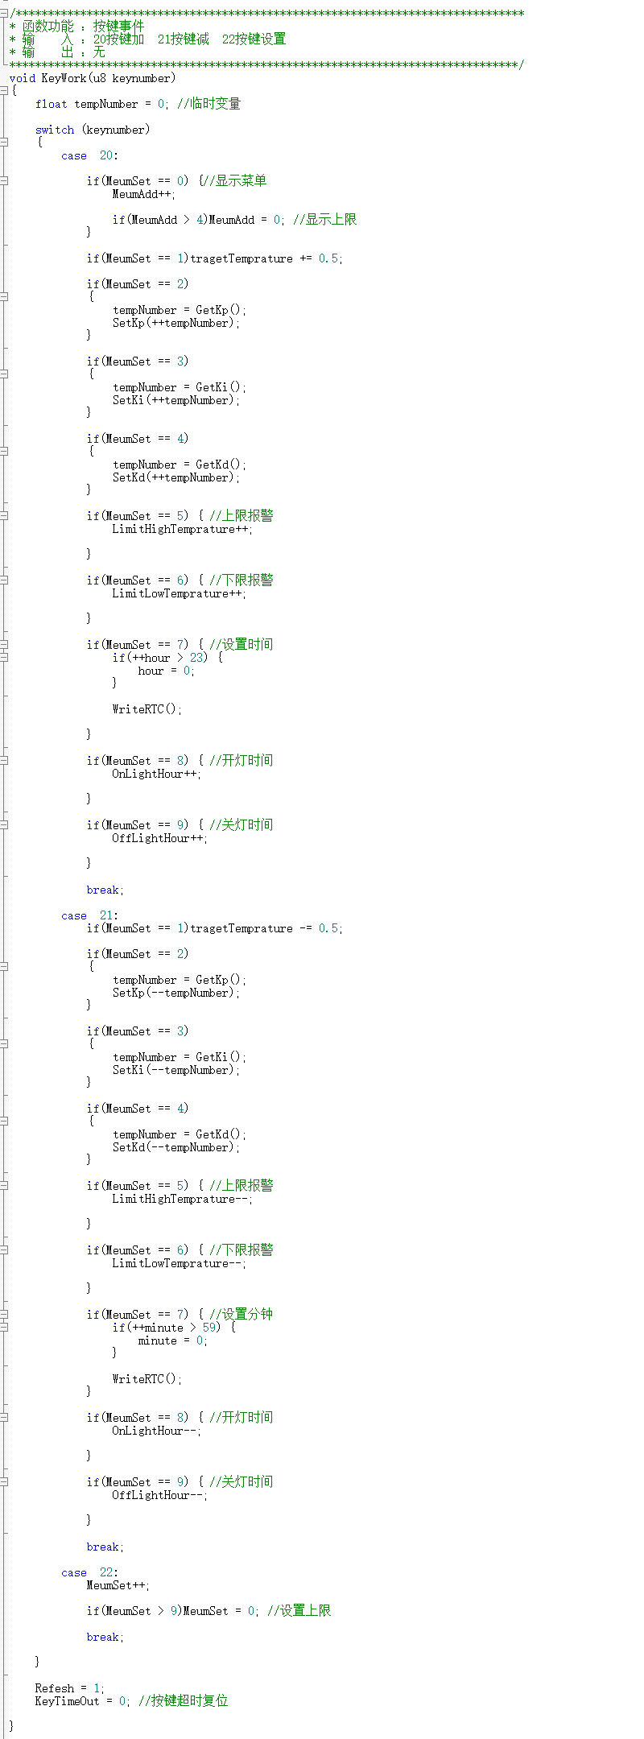Collapse the block containing OffLightHour++
Screen dimensions: 644x1739
[x=4, y=825]
